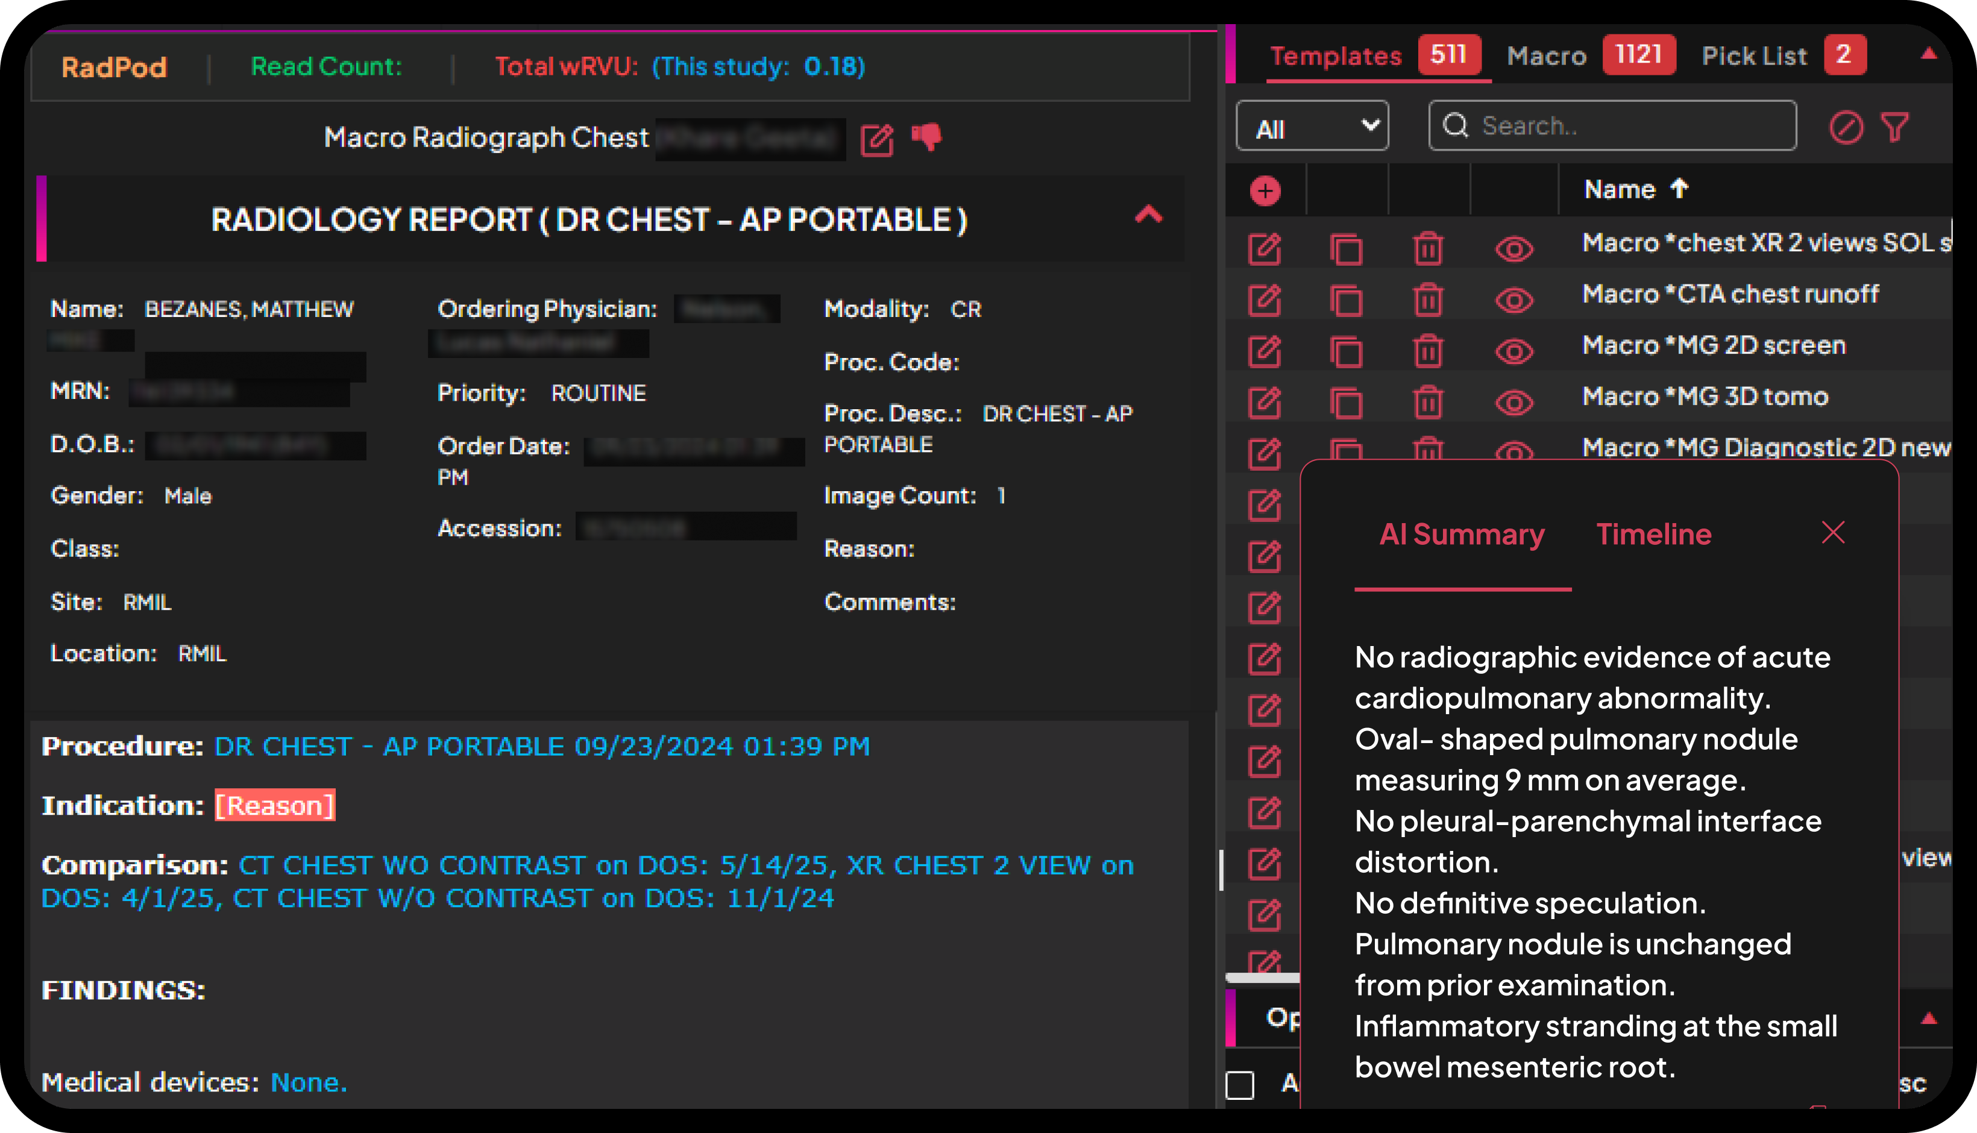Collapse the Templates panel with top arrow
The height and width of the screenshot is (1133, 1977).
coord(1928,54)
